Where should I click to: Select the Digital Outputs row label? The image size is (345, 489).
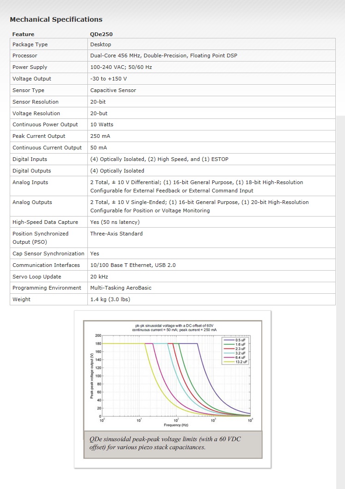pos(31,171)
